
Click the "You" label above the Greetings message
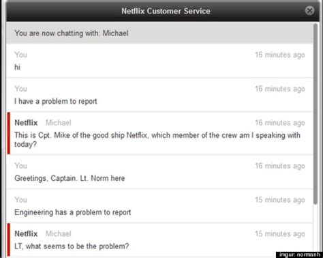click(x=20, y=166)
